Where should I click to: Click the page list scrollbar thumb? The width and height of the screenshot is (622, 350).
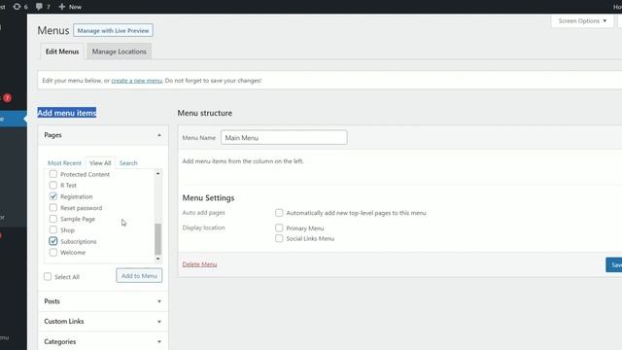[157, 239]
